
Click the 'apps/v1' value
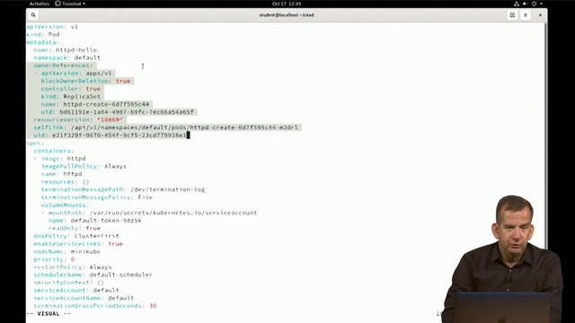click(x=99, y=74)
